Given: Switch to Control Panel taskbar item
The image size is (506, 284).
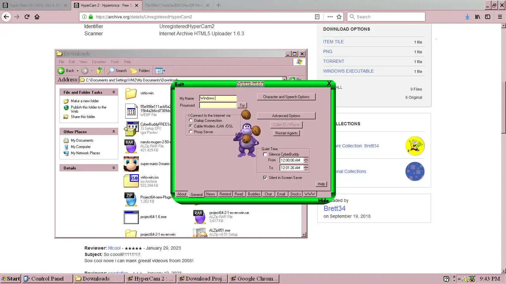Looking at the screenshot, I should [x=47, y=279].
